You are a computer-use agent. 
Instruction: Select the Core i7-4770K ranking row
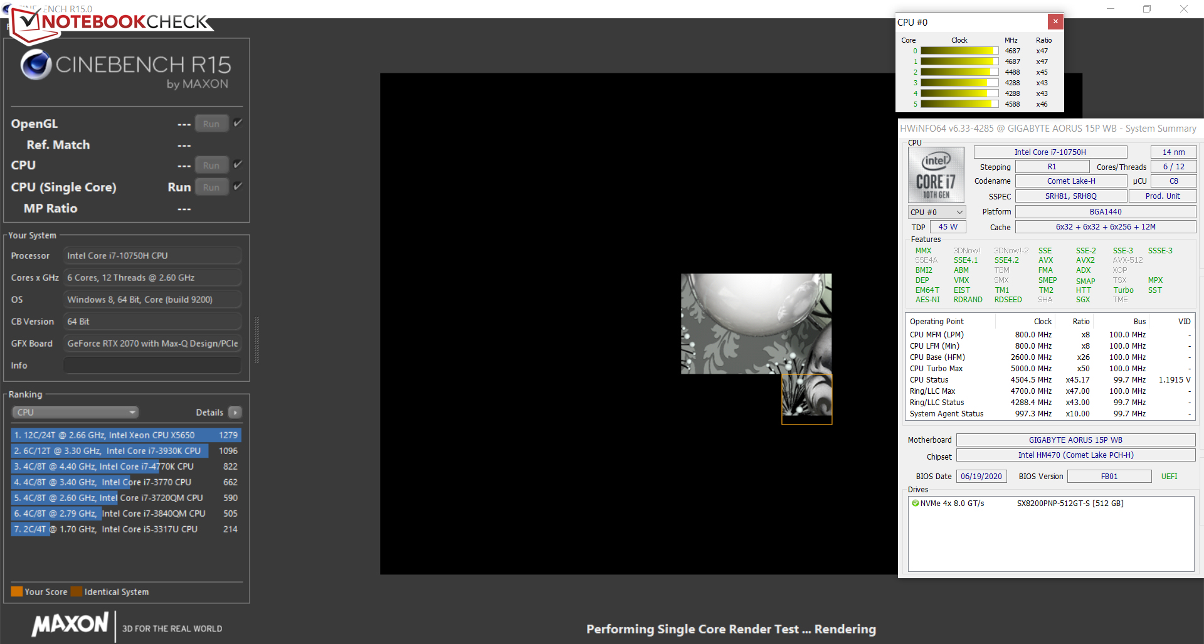click(126, 466)
